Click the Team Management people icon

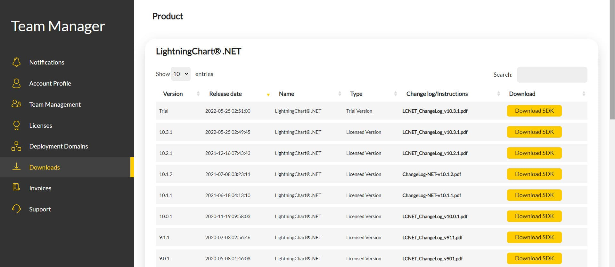(x=16, y=104)
